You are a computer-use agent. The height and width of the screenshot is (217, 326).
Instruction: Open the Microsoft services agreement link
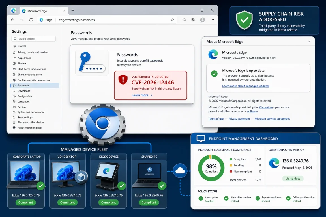point(272,119)
